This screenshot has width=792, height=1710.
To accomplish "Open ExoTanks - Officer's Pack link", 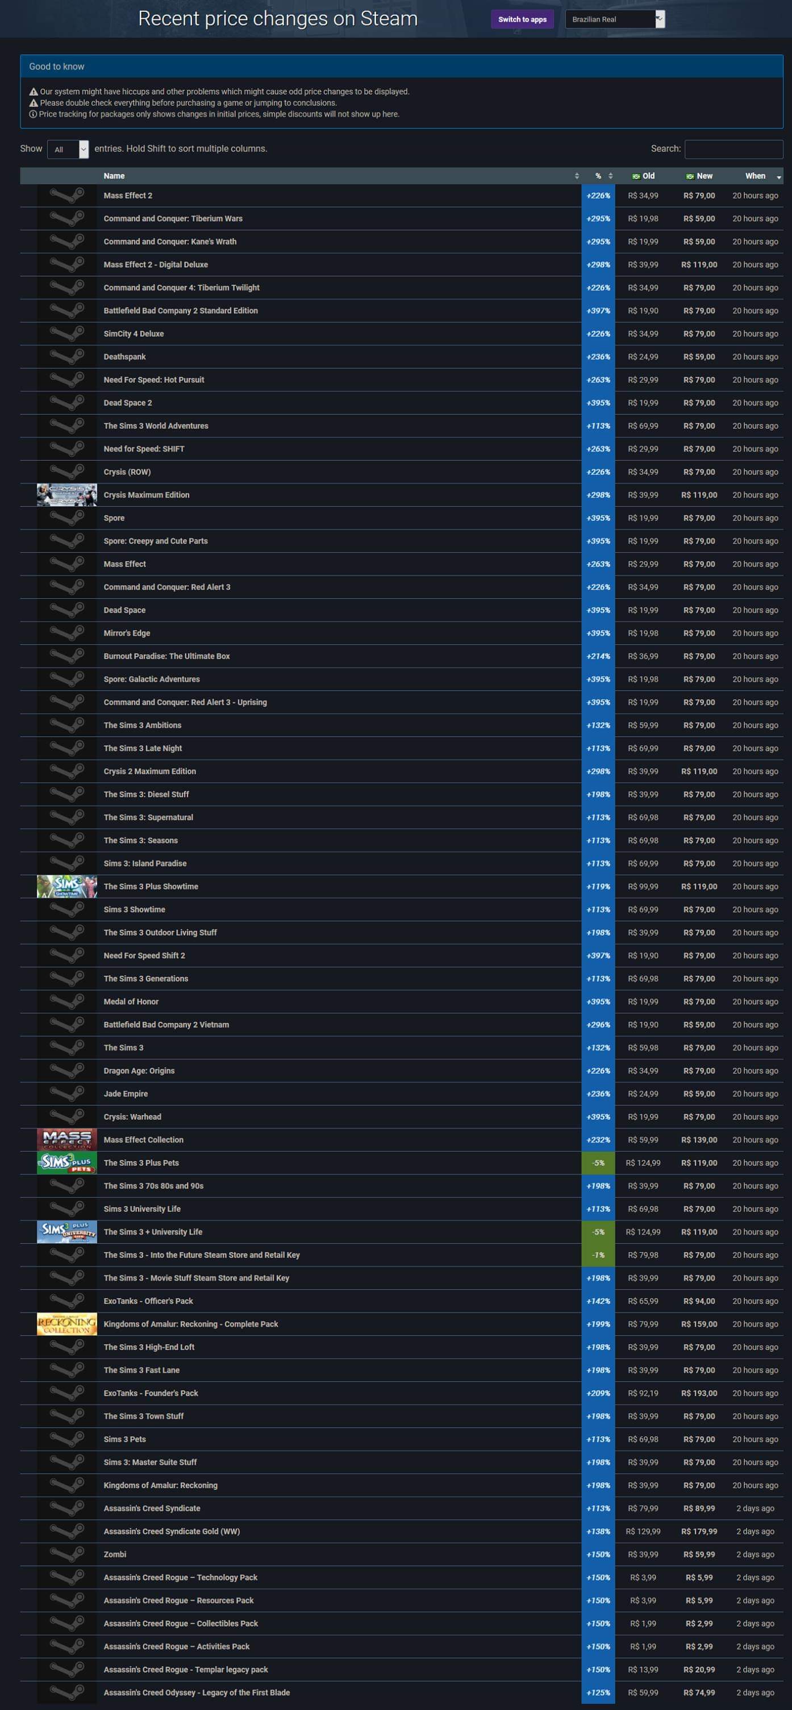I will [x=149, y=1301].
